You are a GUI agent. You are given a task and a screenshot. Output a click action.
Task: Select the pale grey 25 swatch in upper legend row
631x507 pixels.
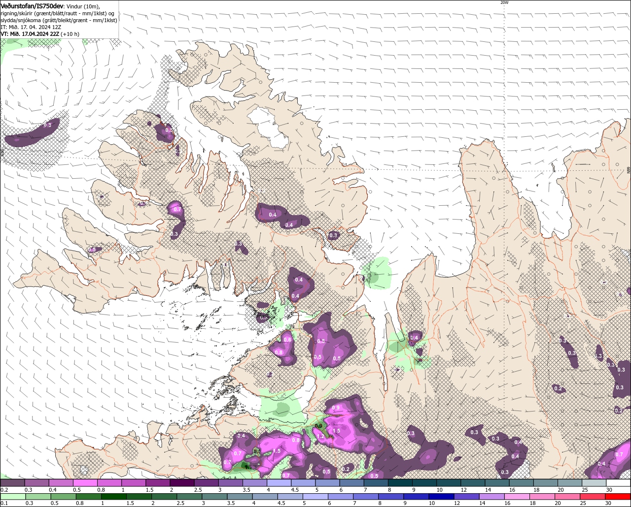click(x=594, y=483)
